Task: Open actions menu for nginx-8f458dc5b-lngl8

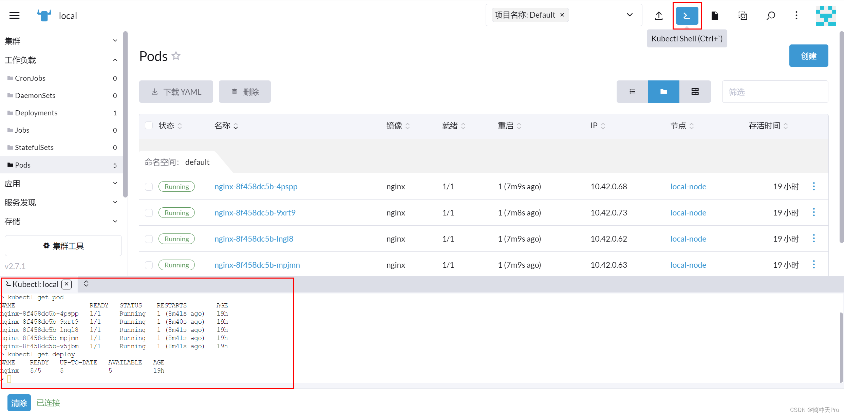Action: (x=813, y=239)
